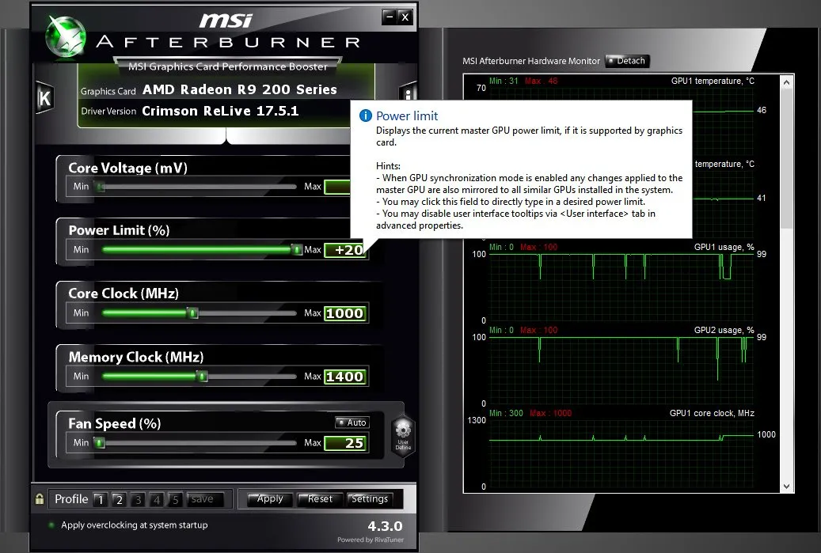
Task: Click the Core Voltage value field
Action: point(337,187)
